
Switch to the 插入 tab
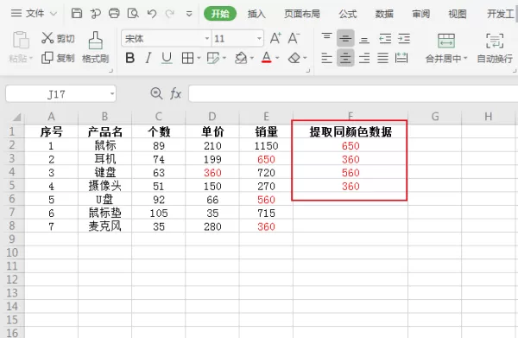[256, 14]
